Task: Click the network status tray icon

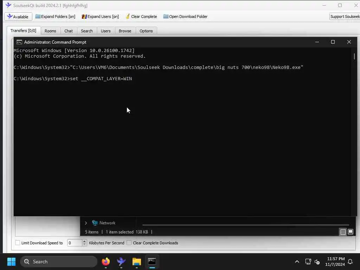Action: [308, 262]
